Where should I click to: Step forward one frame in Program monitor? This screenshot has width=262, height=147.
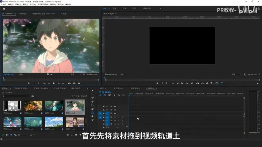(x=187, y=83)
